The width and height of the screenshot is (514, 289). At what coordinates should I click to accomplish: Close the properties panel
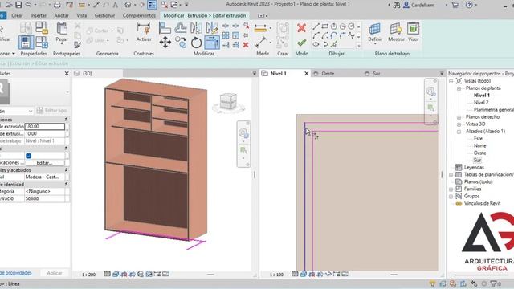(67, 74)
